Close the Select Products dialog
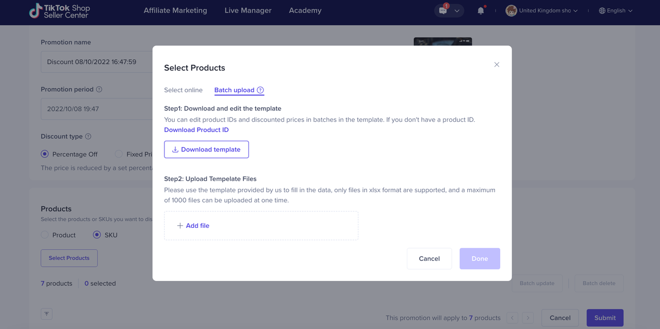This screenshot has width=660, height=329. (x=497, y=64)
